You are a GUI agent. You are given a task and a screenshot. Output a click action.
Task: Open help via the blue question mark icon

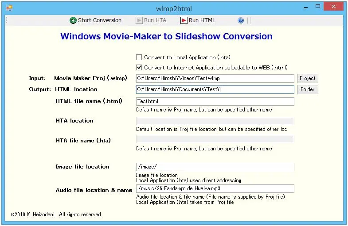241,20
